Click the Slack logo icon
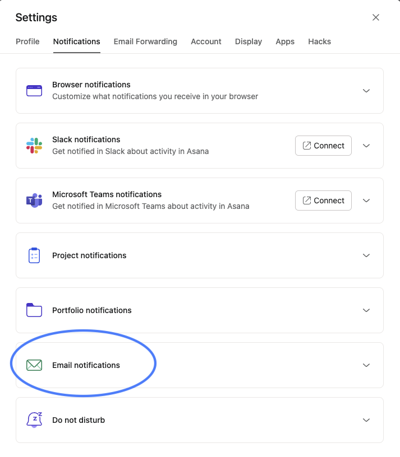Image resolution: width=400 pixels, height=457 pixels. click(34, 146)
